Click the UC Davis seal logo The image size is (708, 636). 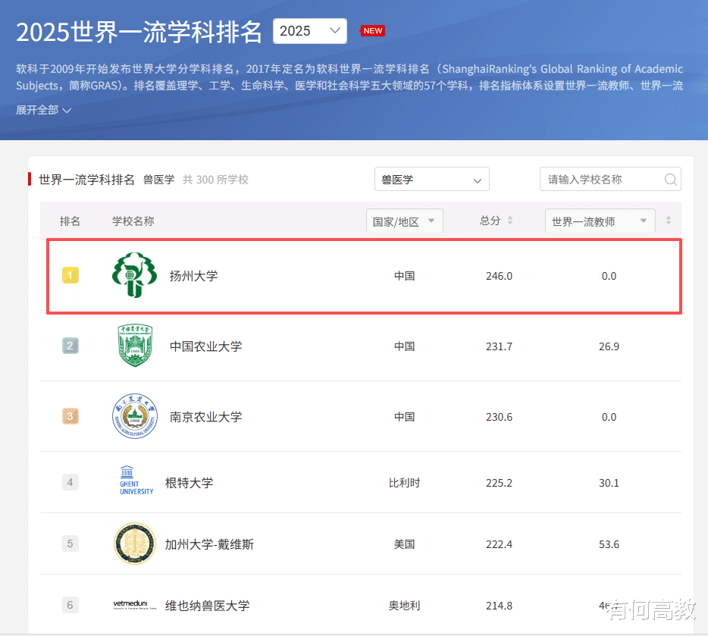[x=135, y=544]
